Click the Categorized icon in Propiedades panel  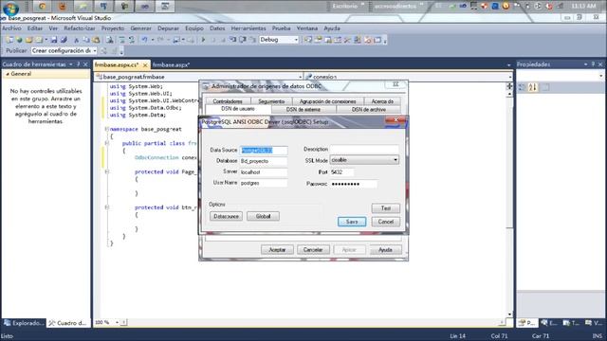pyautogui.click(x=523, y=87)
